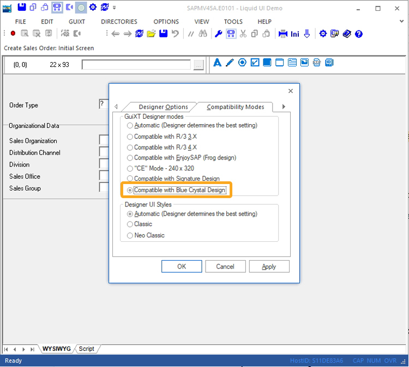Click the blue help question mark icon

pos(359,34)
